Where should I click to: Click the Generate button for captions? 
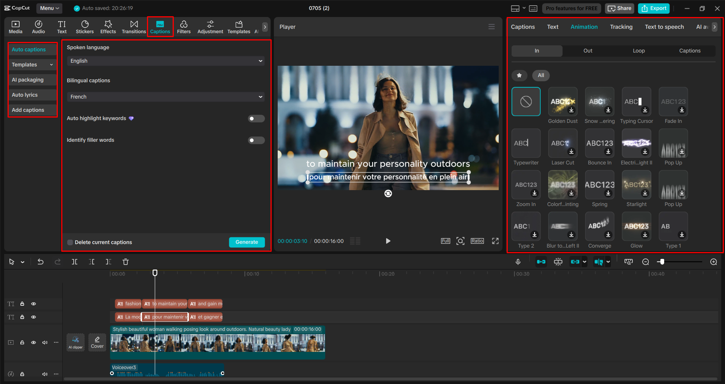[246, 242]
